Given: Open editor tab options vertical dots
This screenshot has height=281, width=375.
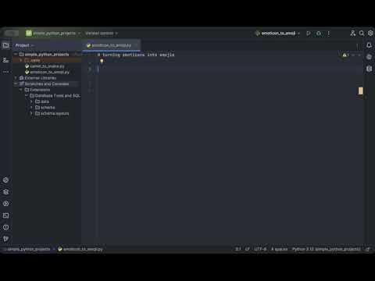Looking at the screenshot, I should coord(357,46).
